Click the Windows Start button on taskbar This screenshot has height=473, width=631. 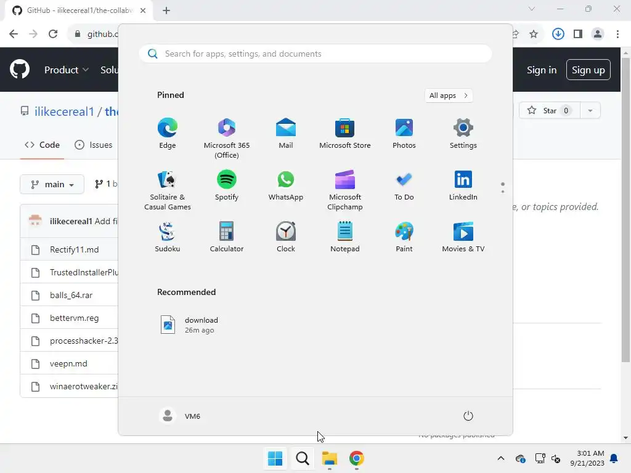275,458
